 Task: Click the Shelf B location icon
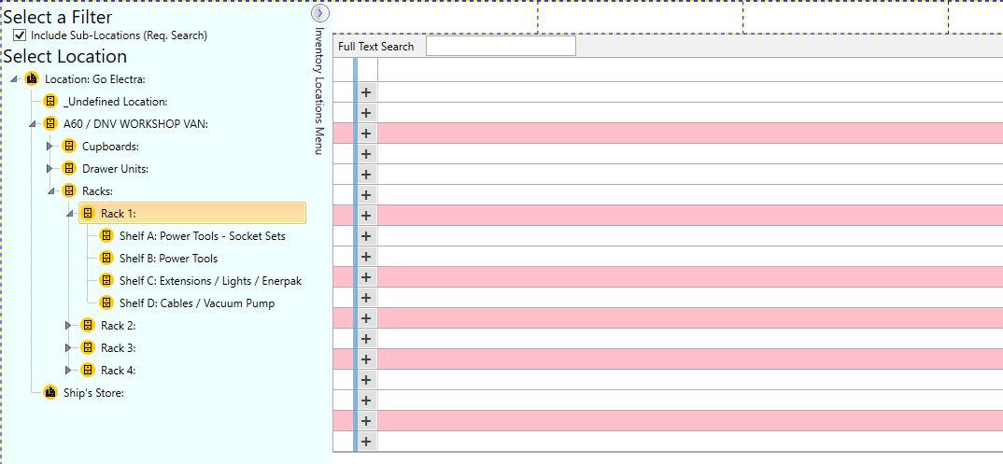[x=106, y=259]
